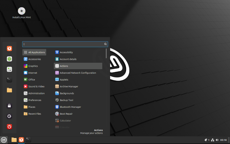Launch Terminal from the taskbar panel
The height and width of the screenshot is (144, 230).
(28, 140)
